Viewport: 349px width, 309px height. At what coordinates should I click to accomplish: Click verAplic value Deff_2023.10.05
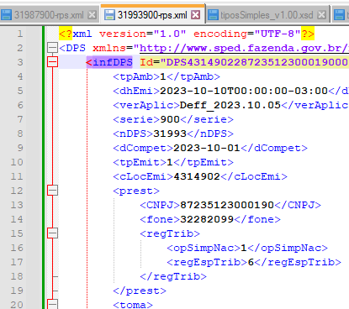point(230,105)
